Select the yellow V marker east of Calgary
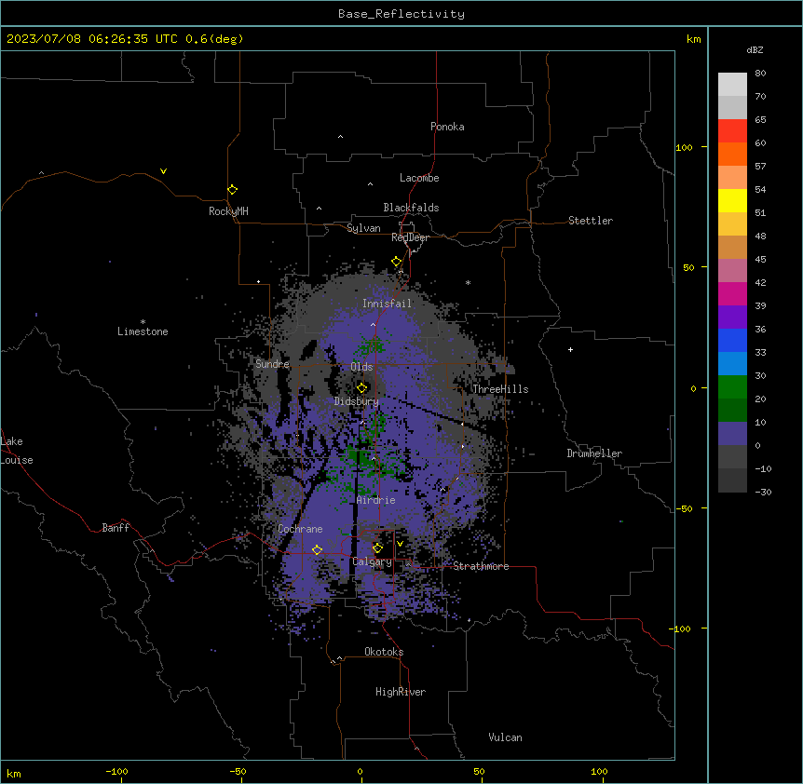The image size is (803, 784). (x=400, y=544)
